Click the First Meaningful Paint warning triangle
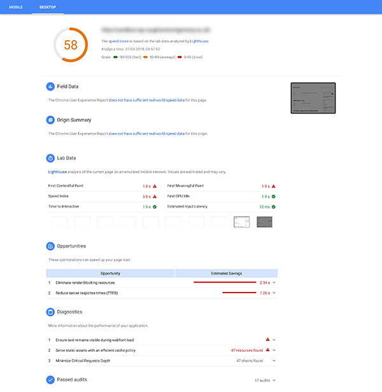This screenshot has width=382, height=392. coord(274,186)
